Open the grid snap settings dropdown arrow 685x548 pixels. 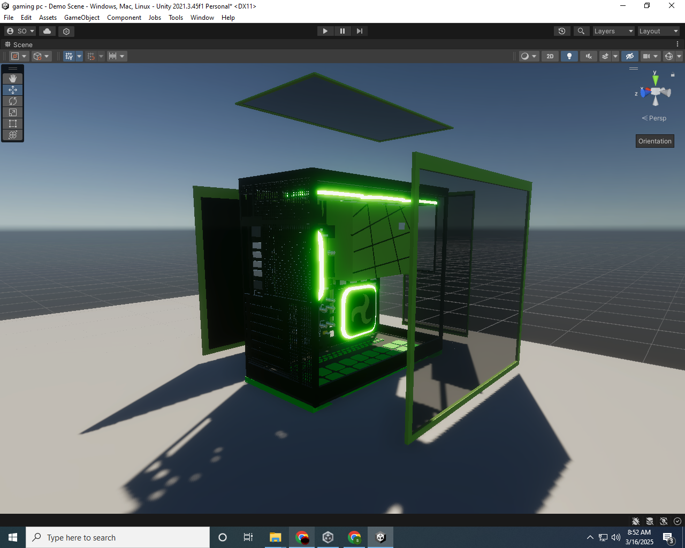(x=101, y=56)
